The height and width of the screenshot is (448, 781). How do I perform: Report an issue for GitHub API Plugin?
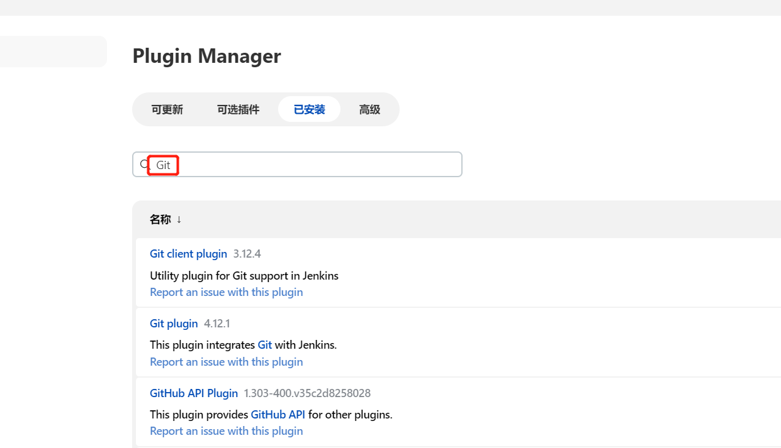click(x=227, y=431)
